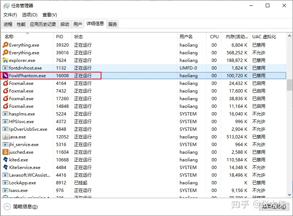
Task: Click the FoxitPhantom.exe purple icon
Action: 5,76
